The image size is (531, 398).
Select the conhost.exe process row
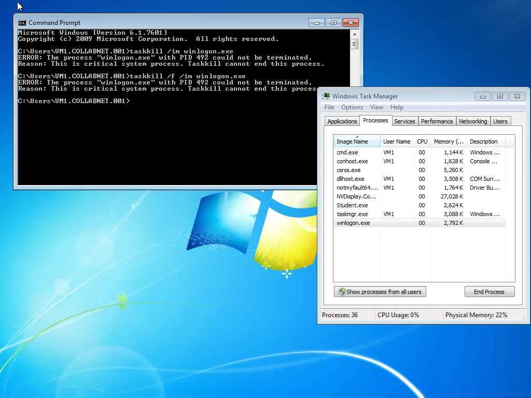click(x=419, y=162)
